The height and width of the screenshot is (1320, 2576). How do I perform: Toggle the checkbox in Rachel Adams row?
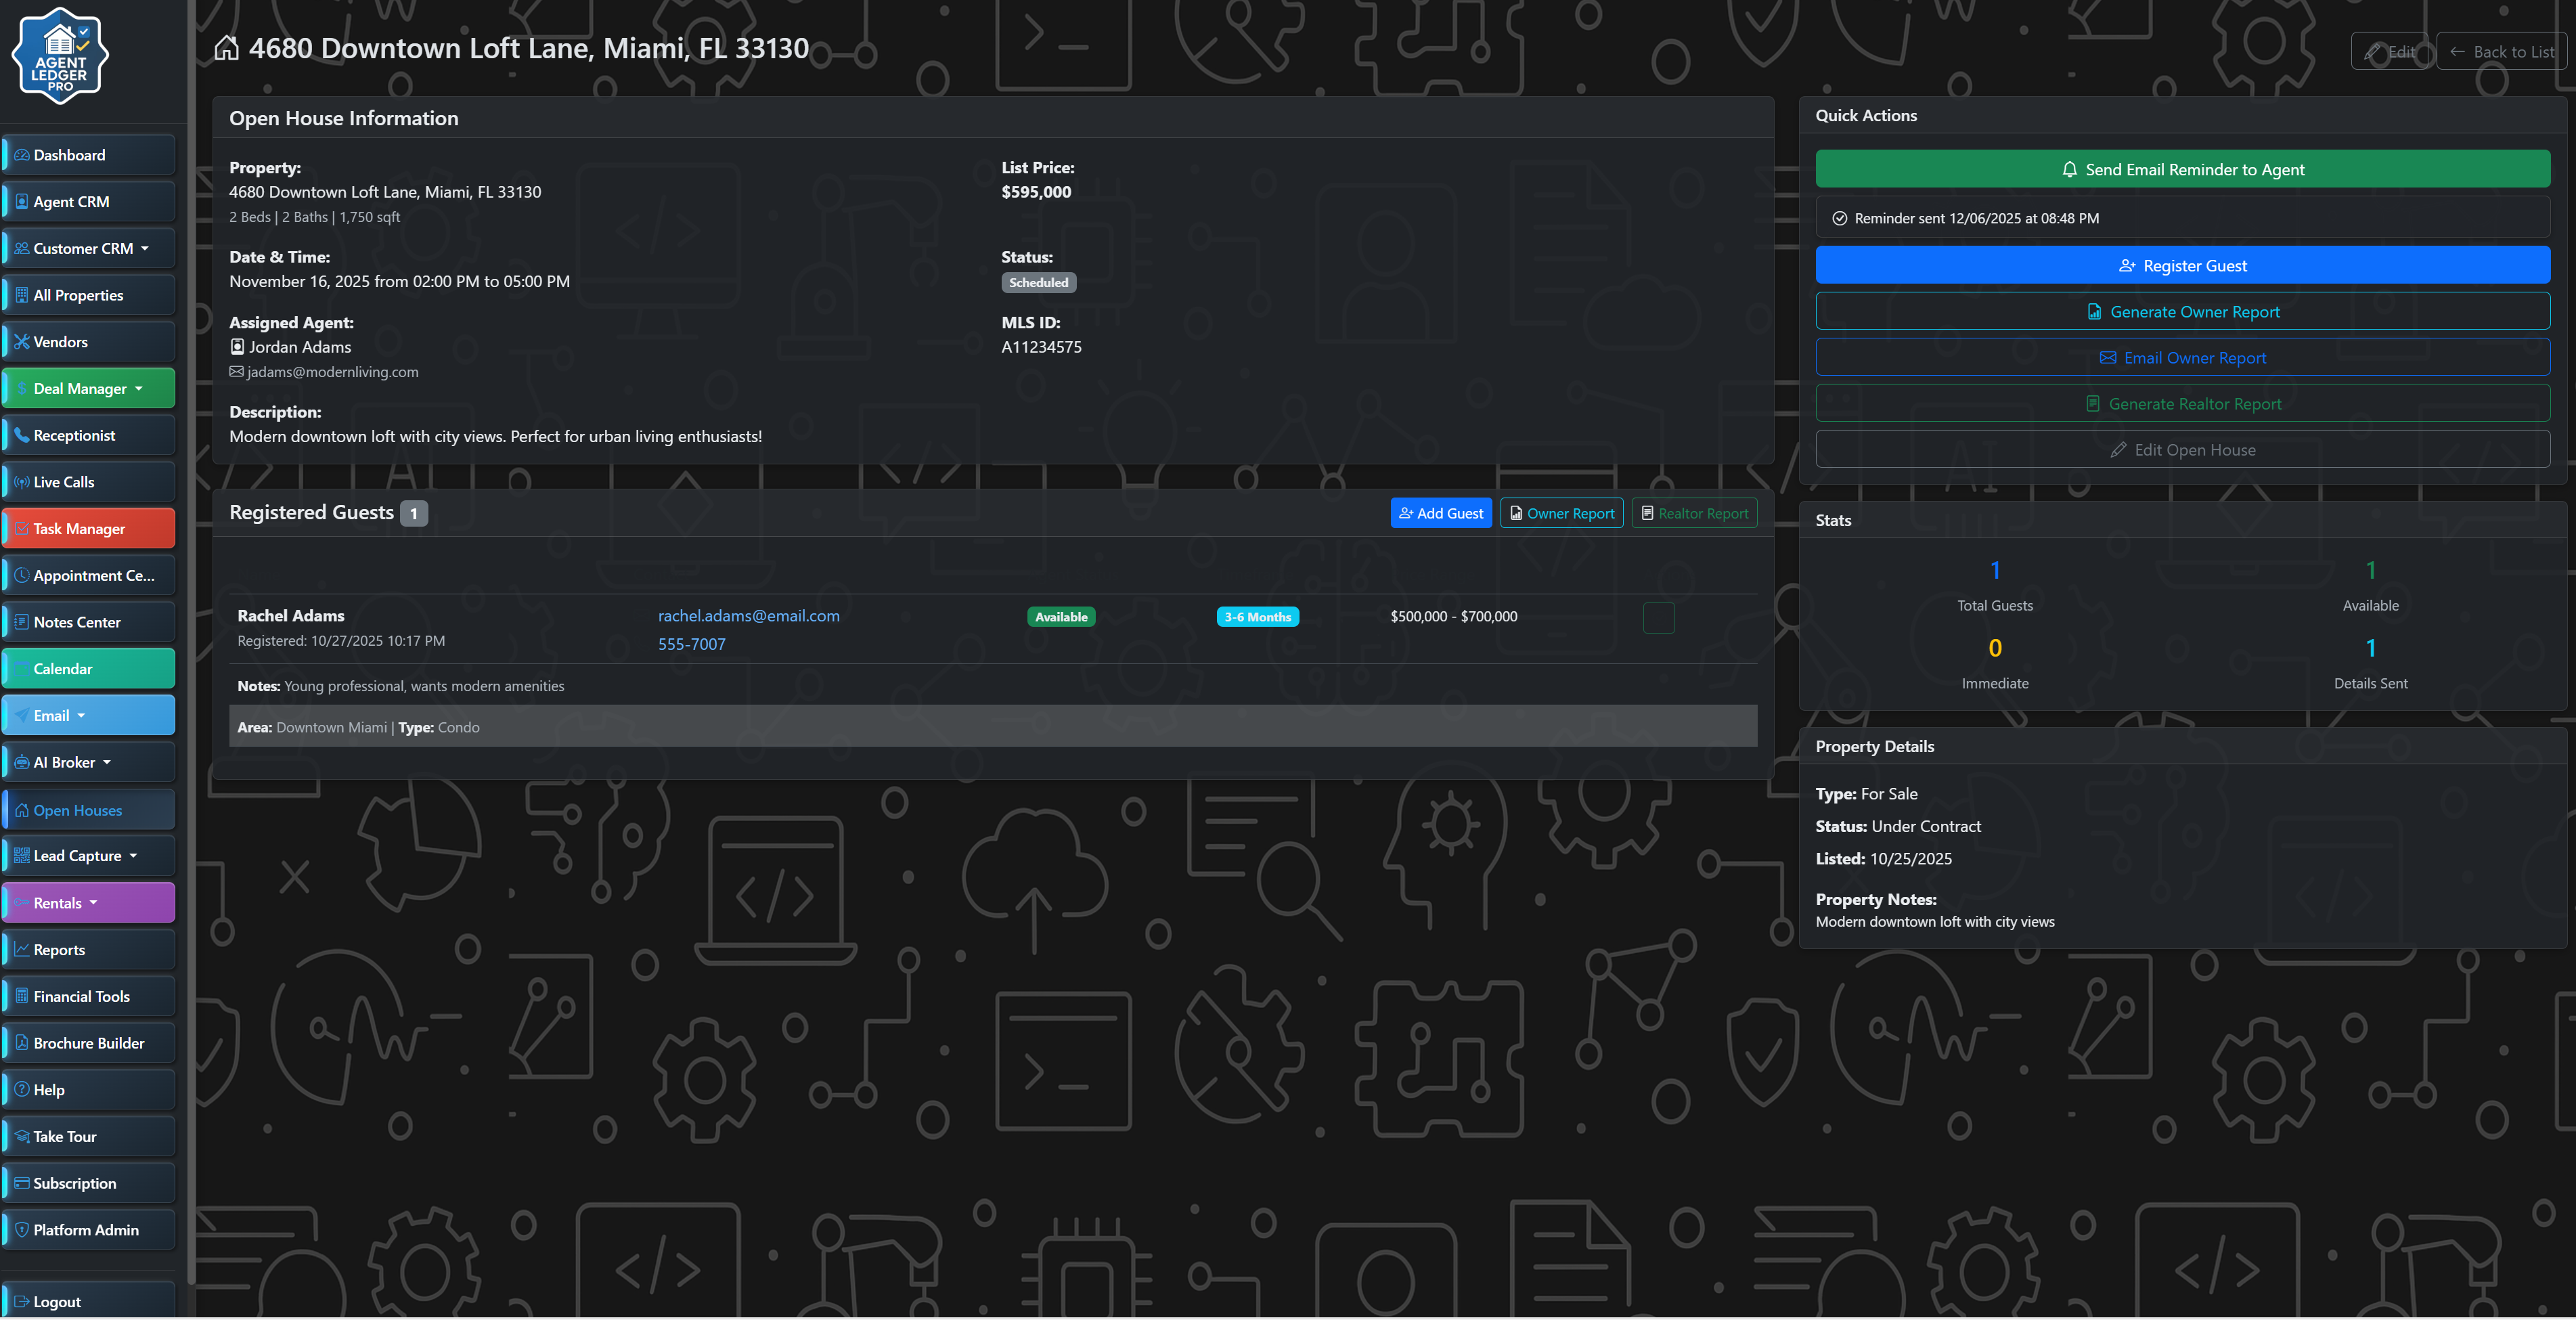coord(1658,618)
